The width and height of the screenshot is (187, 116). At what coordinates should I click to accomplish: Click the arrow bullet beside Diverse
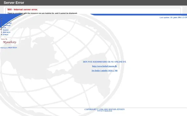tap(2, 30)
